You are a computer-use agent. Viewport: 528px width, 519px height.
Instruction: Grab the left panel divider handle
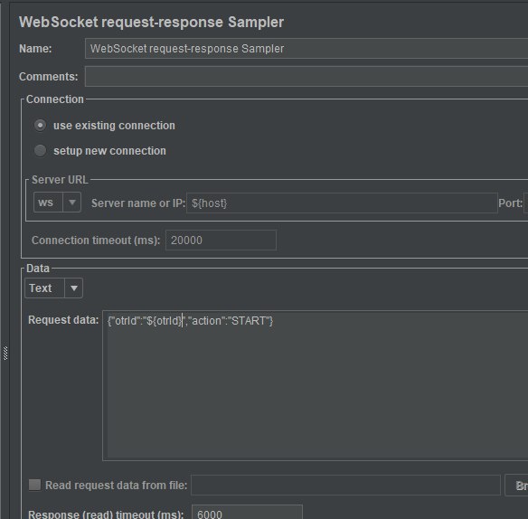[5, 353]
